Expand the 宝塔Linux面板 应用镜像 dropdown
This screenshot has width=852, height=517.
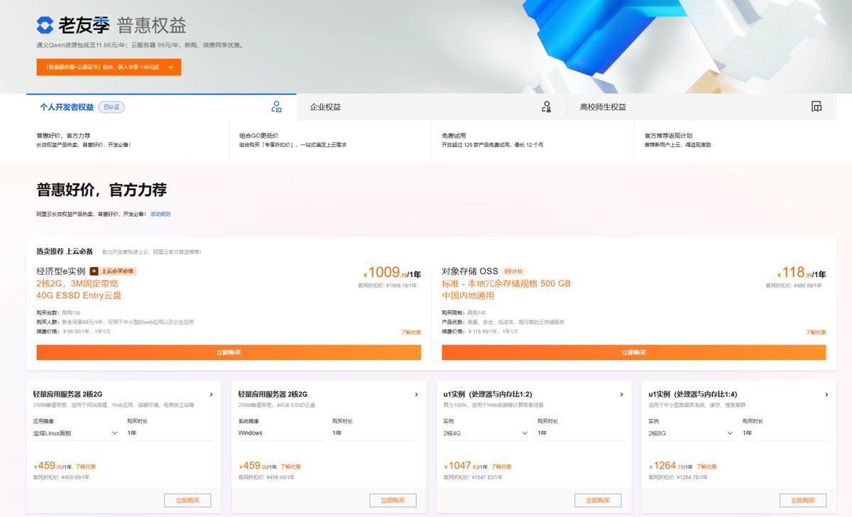click(76, 433)
